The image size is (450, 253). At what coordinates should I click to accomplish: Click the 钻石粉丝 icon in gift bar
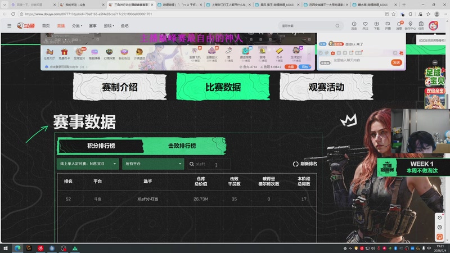tap(124, 53)
